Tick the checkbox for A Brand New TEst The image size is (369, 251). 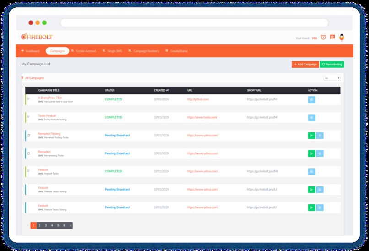click(28, 98)
